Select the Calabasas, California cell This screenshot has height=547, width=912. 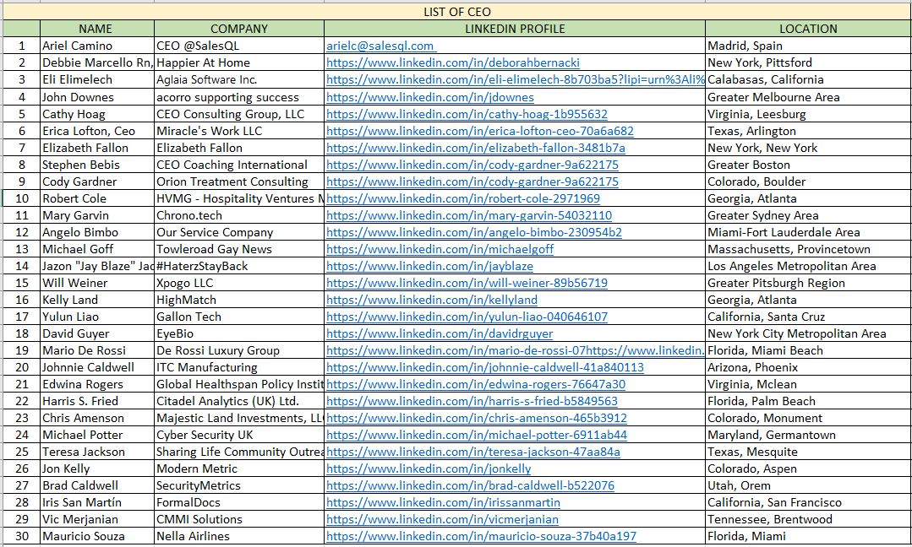point(809,79)
